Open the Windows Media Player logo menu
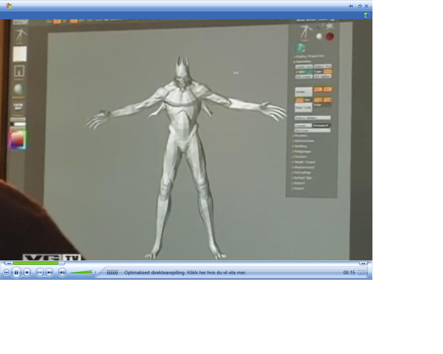 tap(9, 6)
